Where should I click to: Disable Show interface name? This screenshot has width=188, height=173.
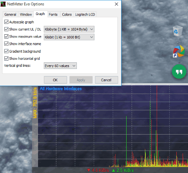tap(6, 43)
